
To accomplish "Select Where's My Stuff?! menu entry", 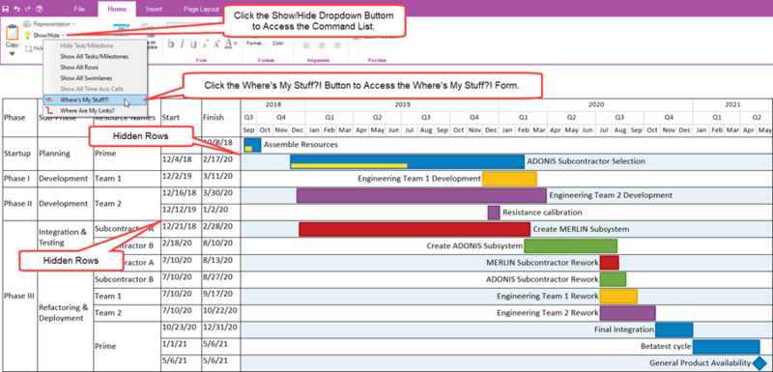I will point(95,100).
